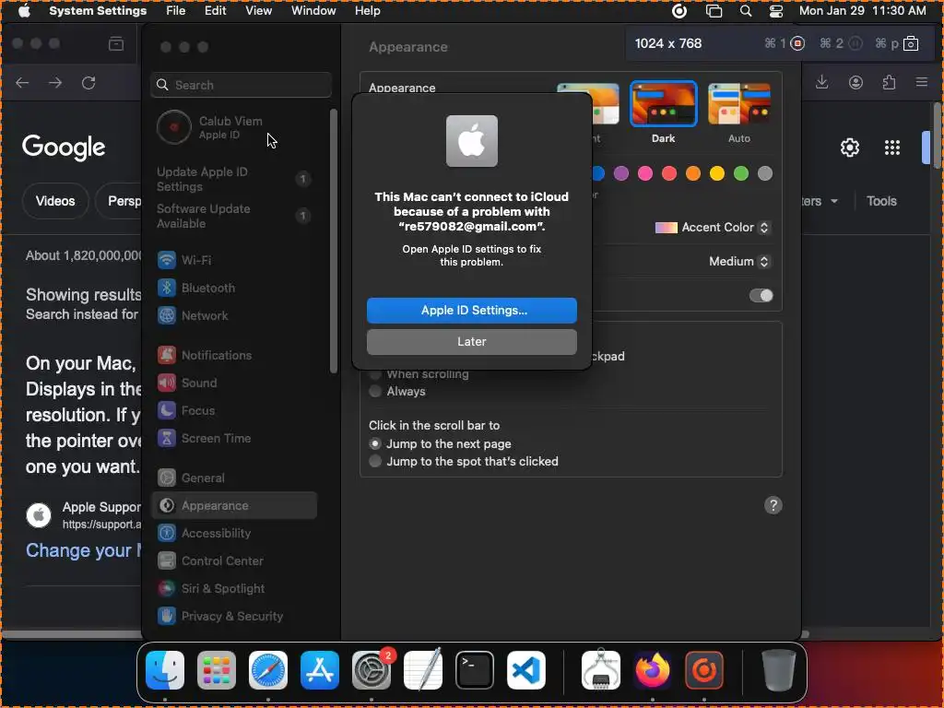Image resolution: width=944 pixels, height=708 pixels.
Task: Dismiss dialog with Later button
Action: click(x=472, y=342)
